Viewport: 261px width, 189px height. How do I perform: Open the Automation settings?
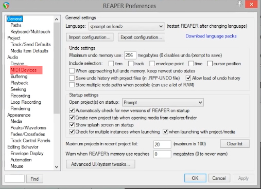pyautogui.click(x=21, y=160)
